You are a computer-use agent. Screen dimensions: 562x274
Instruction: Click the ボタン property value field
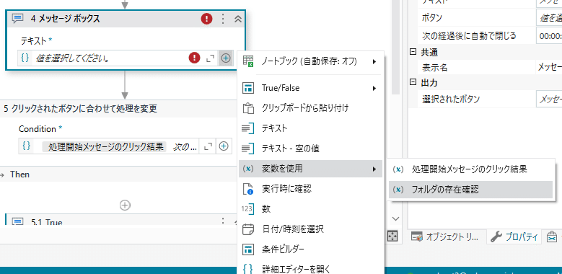[x=549, y=17]
